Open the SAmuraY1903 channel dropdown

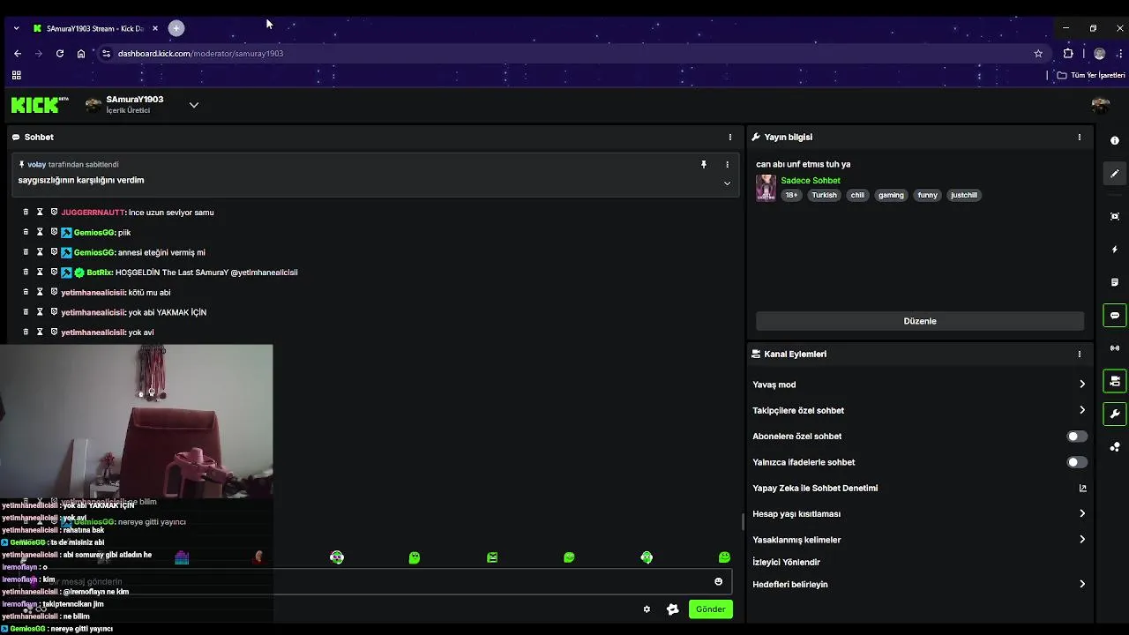(x=194, y=105)
